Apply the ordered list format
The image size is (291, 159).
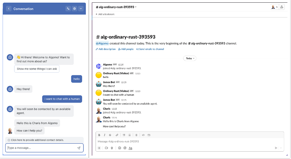(x=124, y=135)
